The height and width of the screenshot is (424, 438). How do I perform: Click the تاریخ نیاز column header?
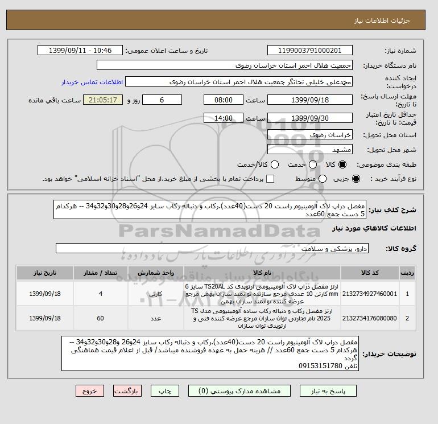[45, 273]
